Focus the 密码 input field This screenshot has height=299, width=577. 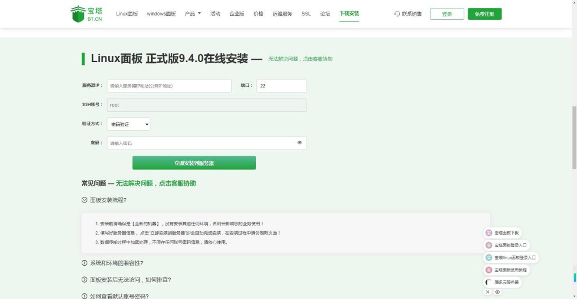[x=206, y=143]
